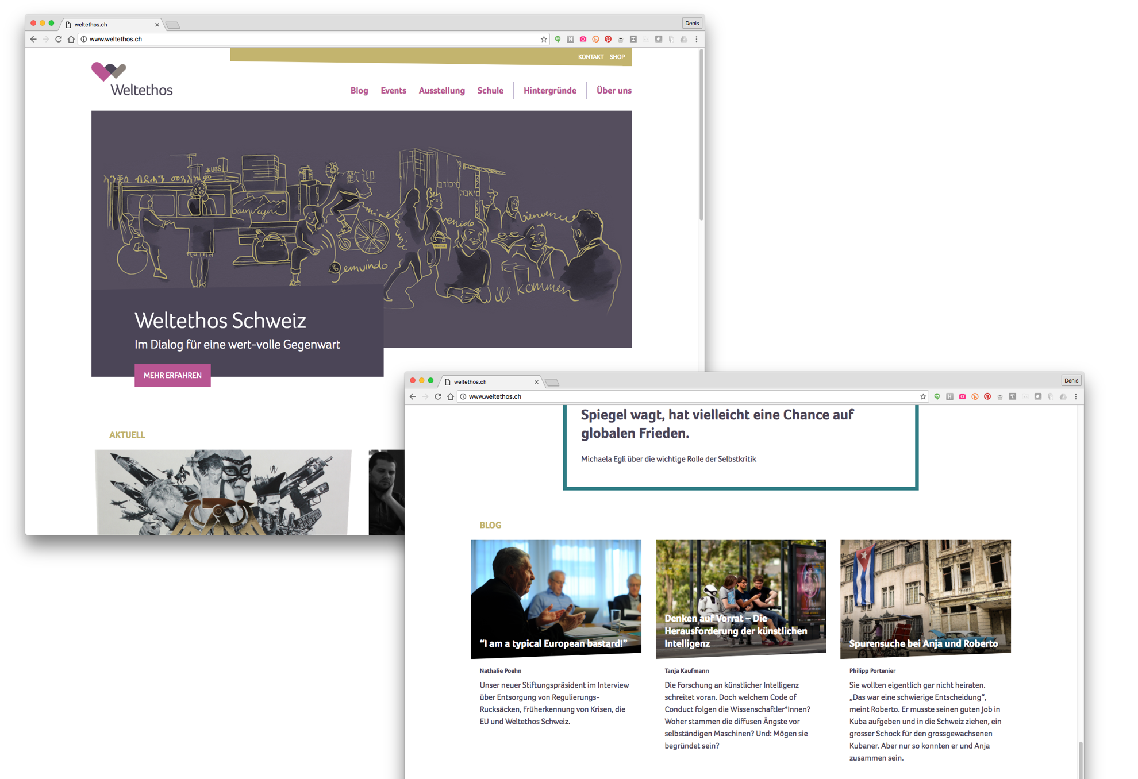Click reload button in front browser window
Screen dimensions: 1138x779
(438, 396)
